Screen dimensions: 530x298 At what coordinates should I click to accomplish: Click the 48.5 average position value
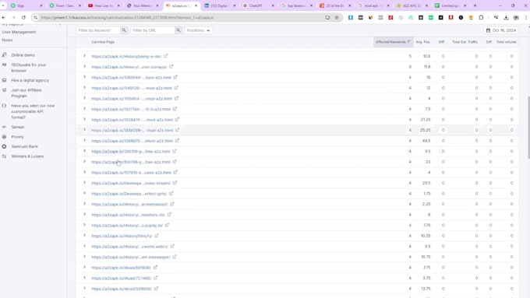[426, 141]
